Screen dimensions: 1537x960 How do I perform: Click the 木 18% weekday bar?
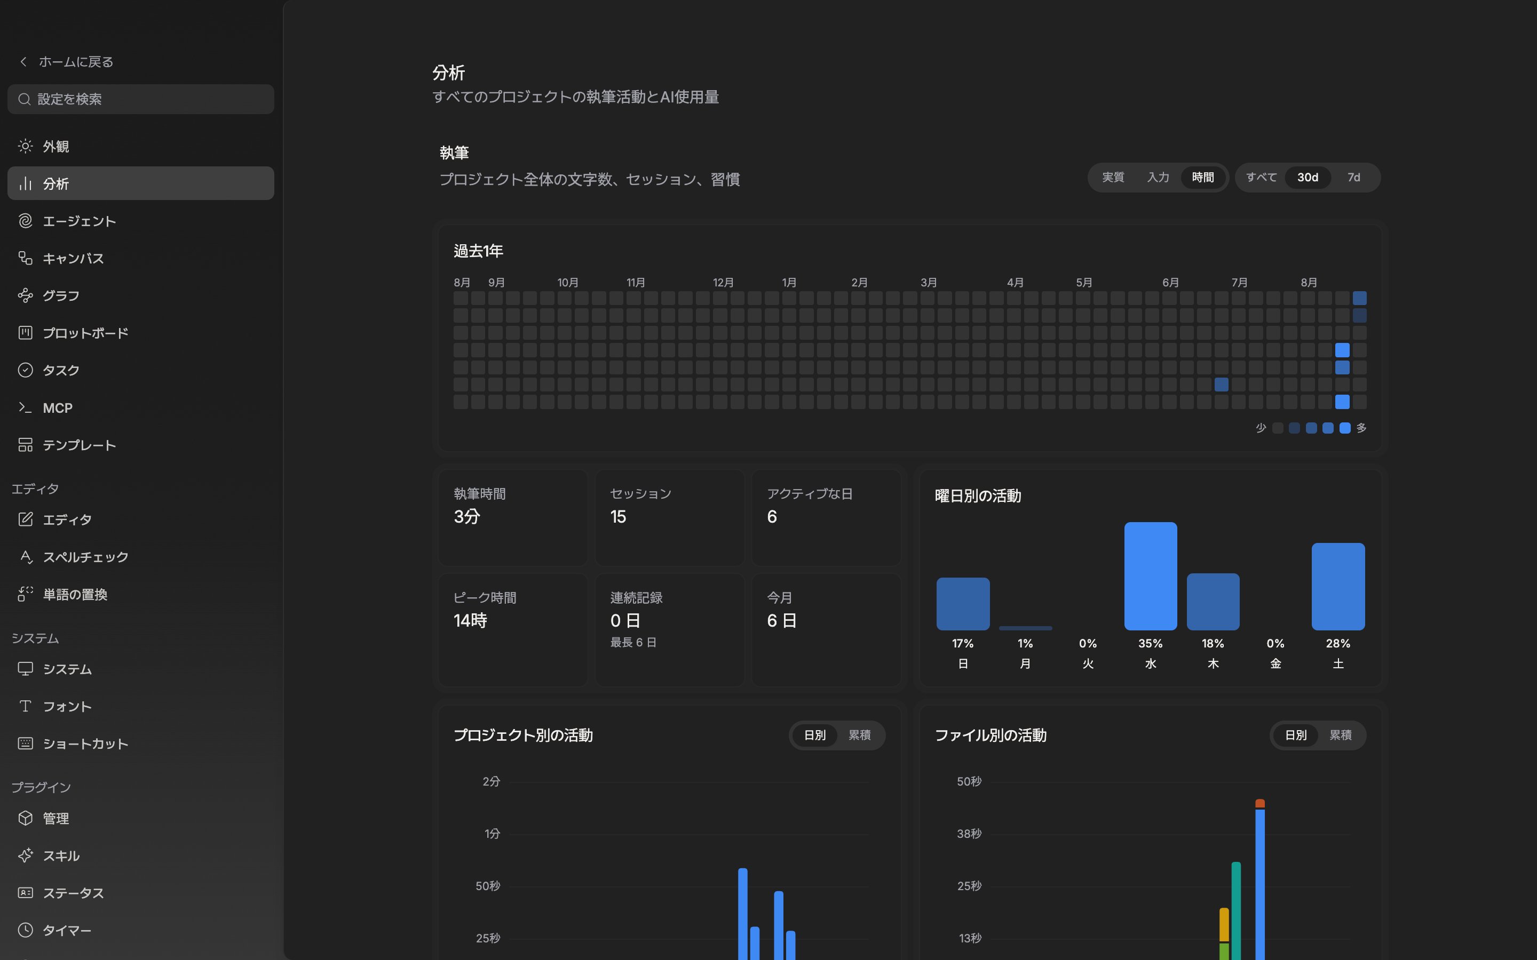(1213, 601)
